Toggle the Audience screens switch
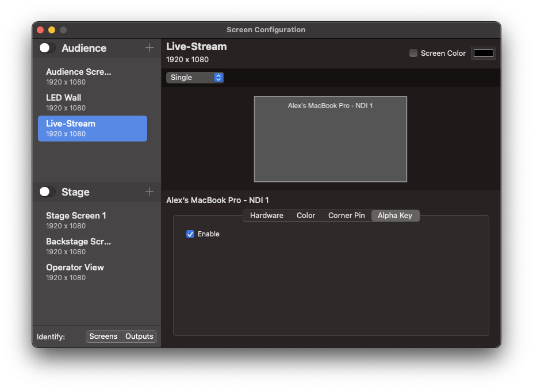533x390 pixels. [47, 48]
